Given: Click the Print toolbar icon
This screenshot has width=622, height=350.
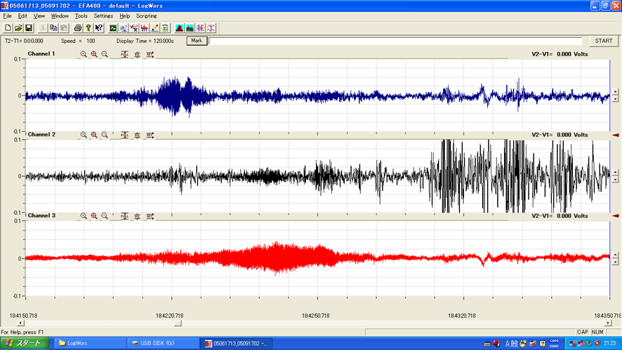Looking at the screenshot, I should click(78, 28).
